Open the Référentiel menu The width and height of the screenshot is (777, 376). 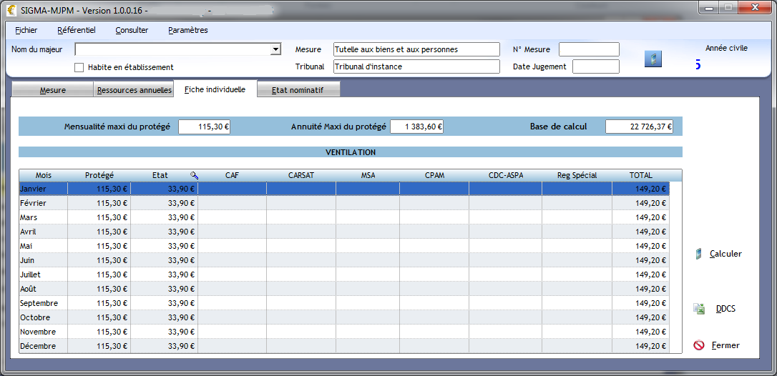(76, 30)
